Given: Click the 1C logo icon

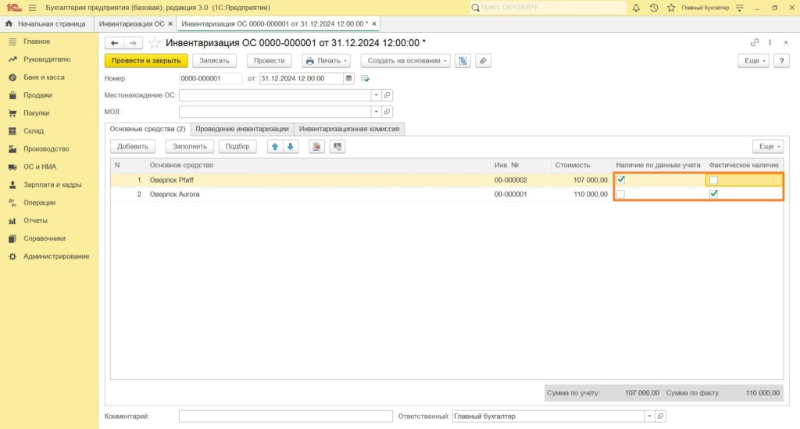Looking at the screenshot, I should [14, 8].
